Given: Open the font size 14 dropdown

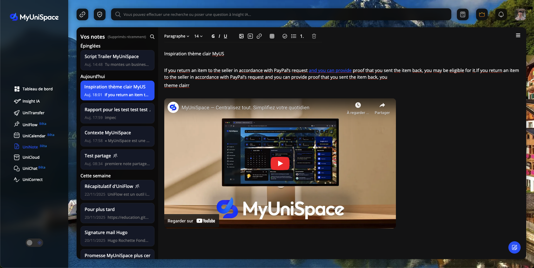Looking at the screenshot, I should pos(198,36).
